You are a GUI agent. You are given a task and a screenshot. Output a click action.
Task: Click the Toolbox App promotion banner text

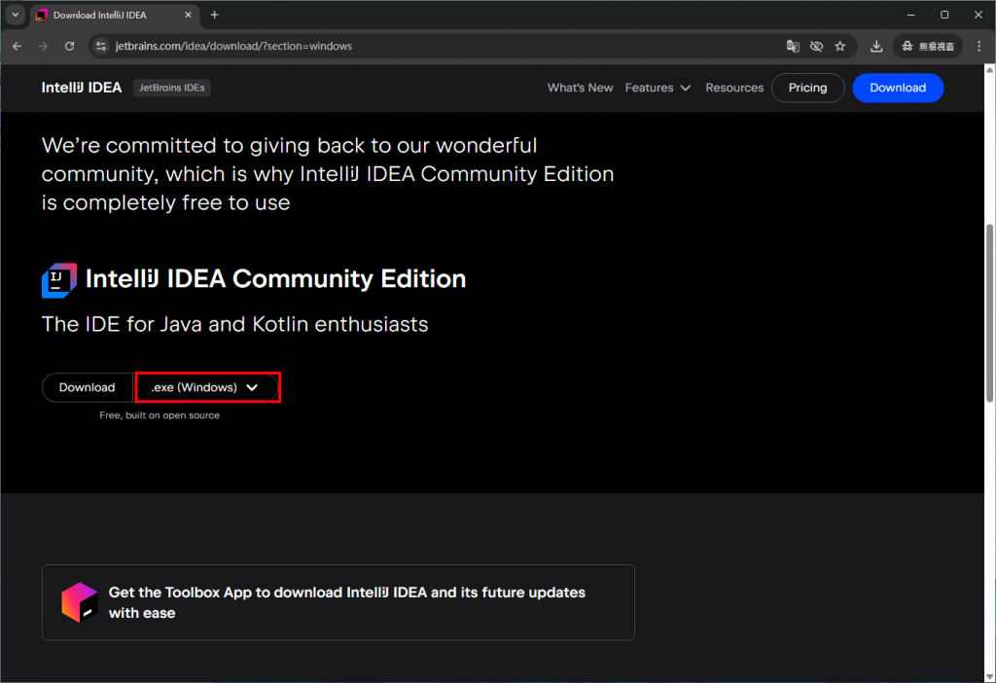coord(347,602)
